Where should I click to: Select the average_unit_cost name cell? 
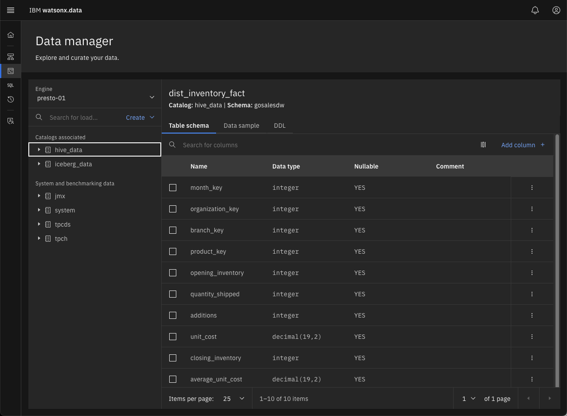click(x=216, y=379)
